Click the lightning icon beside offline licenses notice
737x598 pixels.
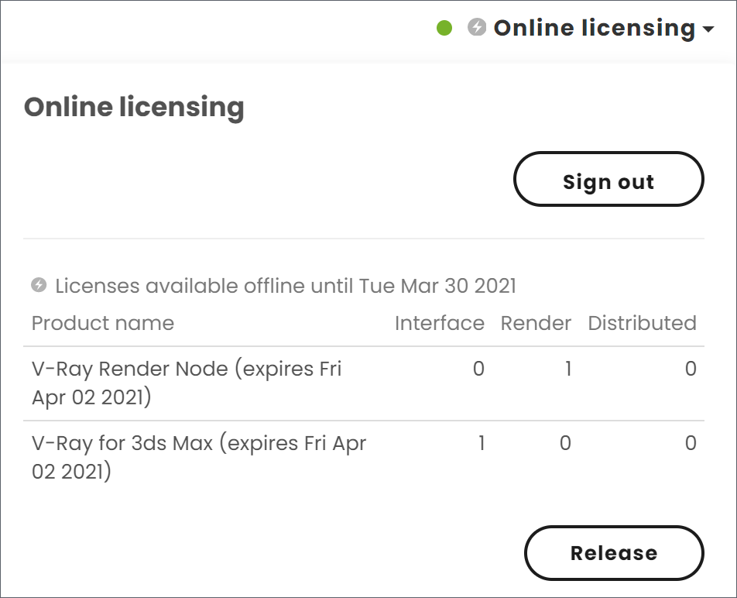[x=39, y=285]
